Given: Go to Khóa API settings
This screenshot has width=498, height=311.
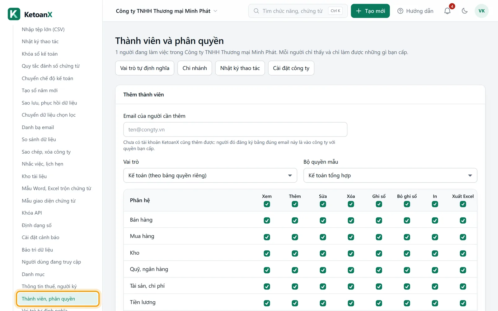Looking at the screenshot, I should [32, 213].
